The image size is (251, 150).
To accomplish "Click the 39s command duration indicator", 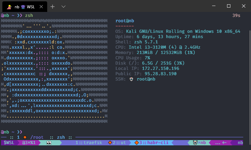I will tap(236, 16).
